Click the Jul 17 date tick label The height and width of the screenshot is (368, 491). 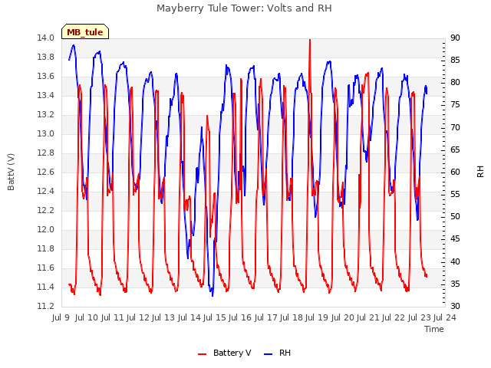pos(265,317)
